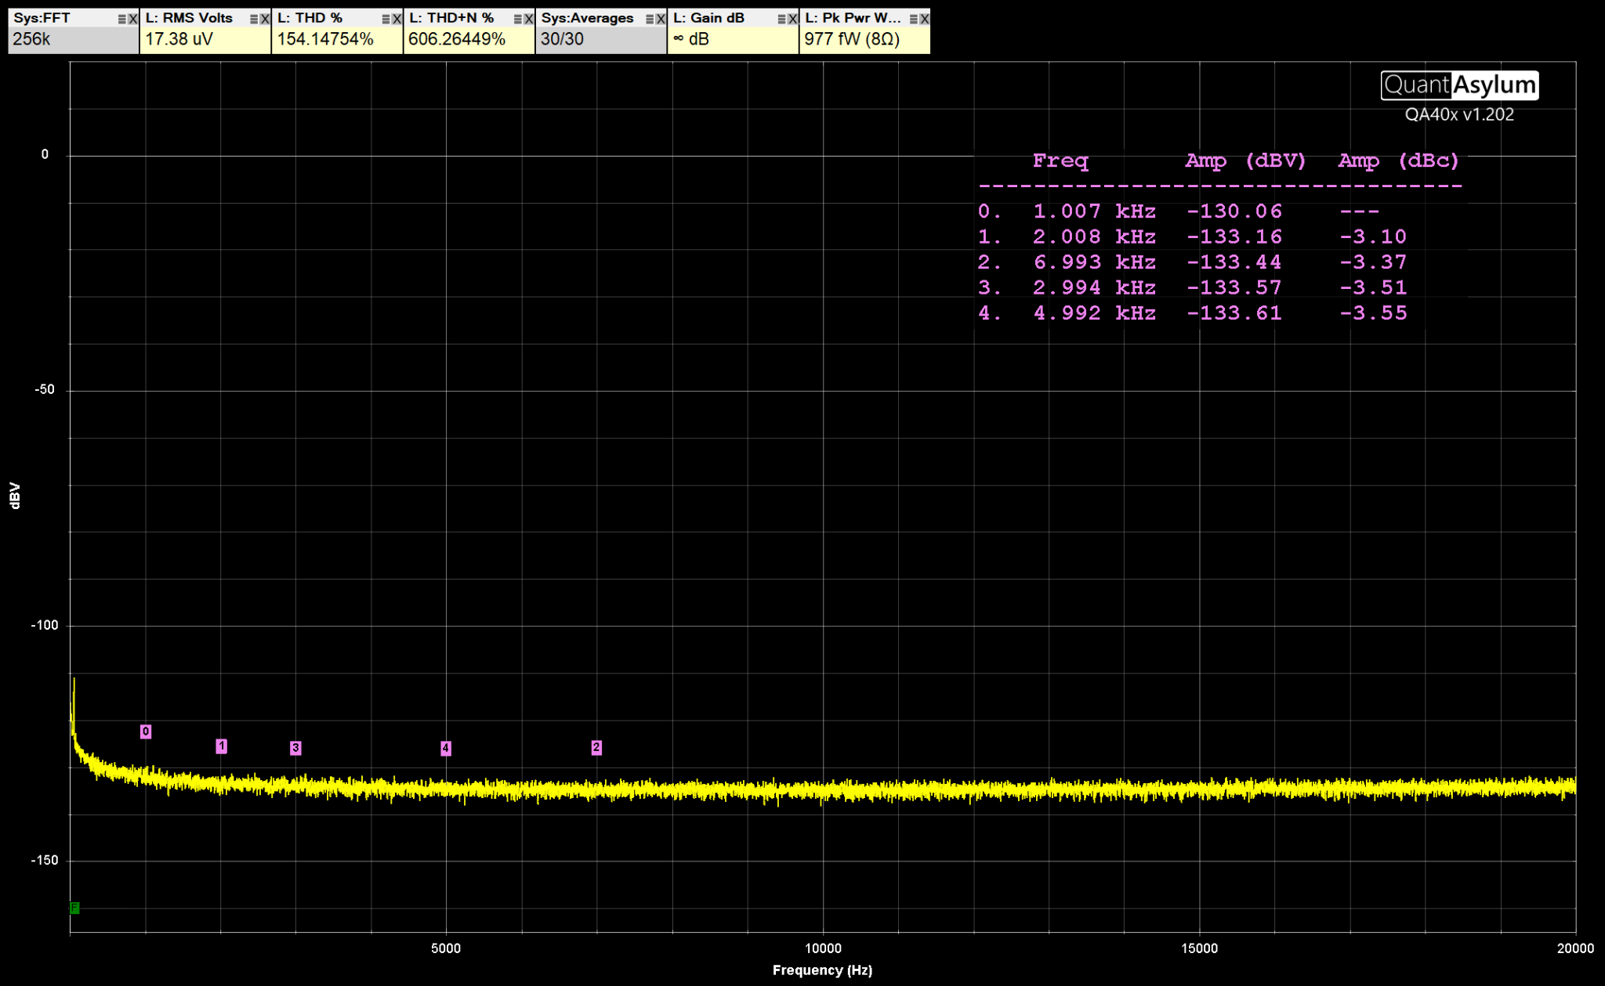
Task: Click the -130.06 dBV amplitude value
Action: (x=1234, y=211)
